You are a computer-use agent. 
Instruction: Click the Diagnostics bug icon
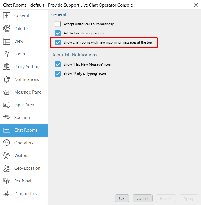pos(7,194)
